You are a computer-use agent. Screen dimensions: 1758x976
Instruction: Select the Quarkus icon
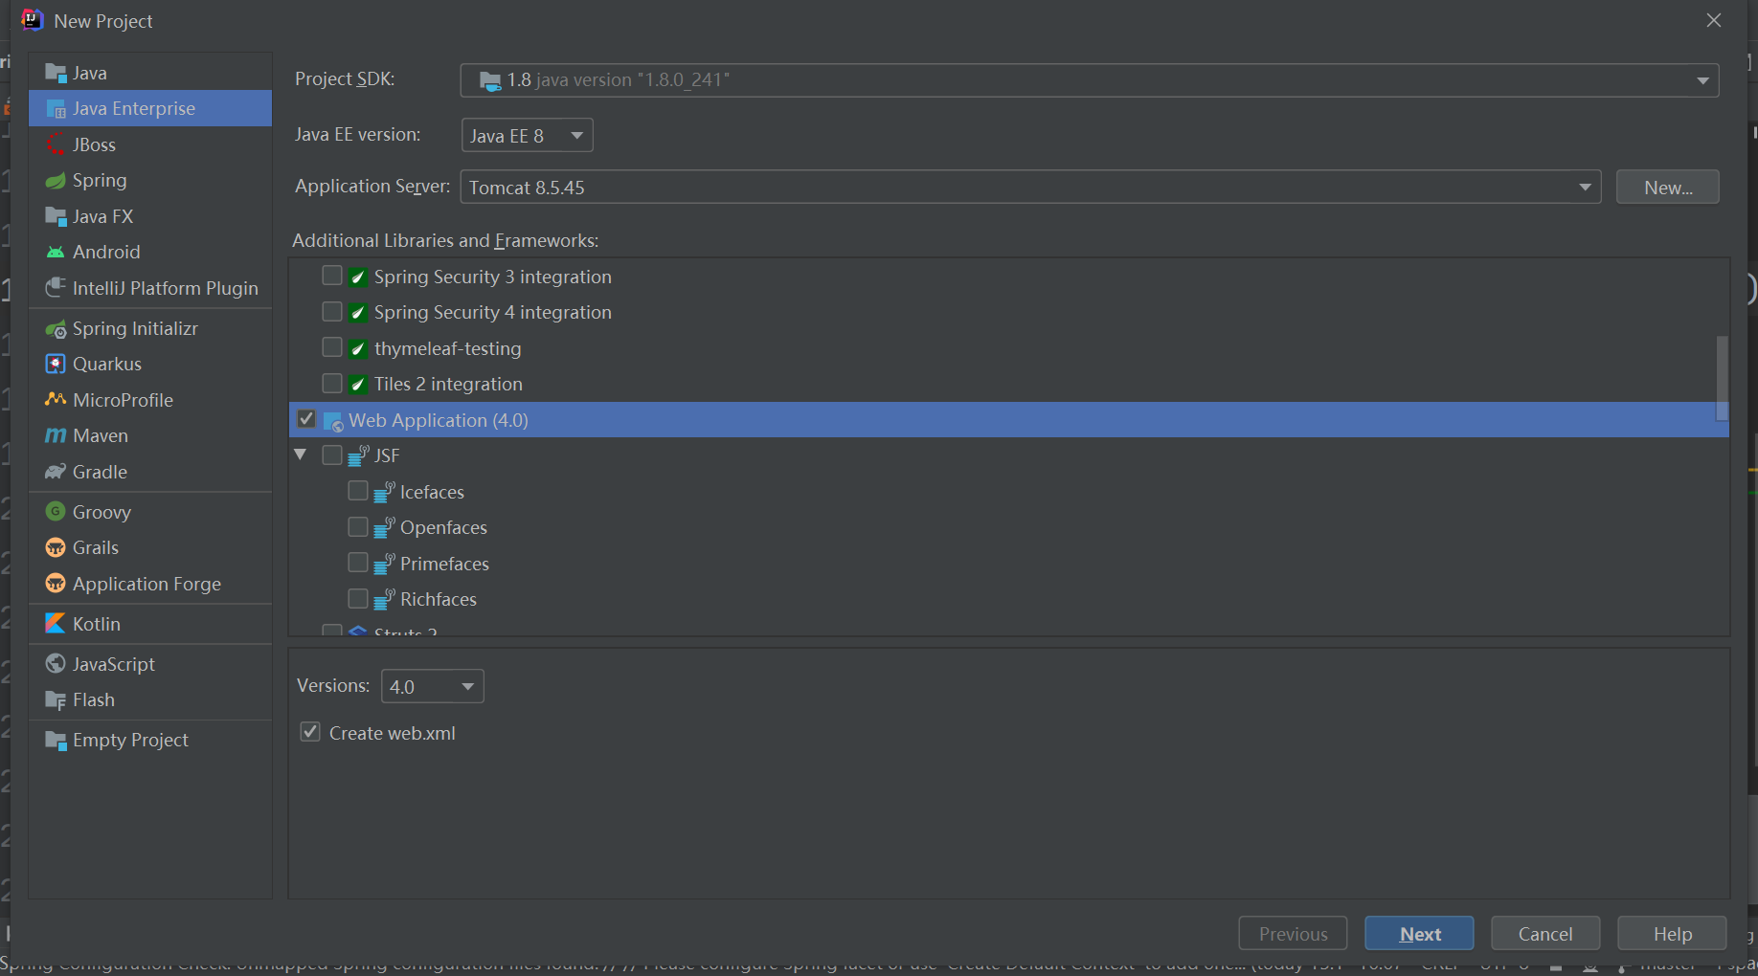coord(56,365)
